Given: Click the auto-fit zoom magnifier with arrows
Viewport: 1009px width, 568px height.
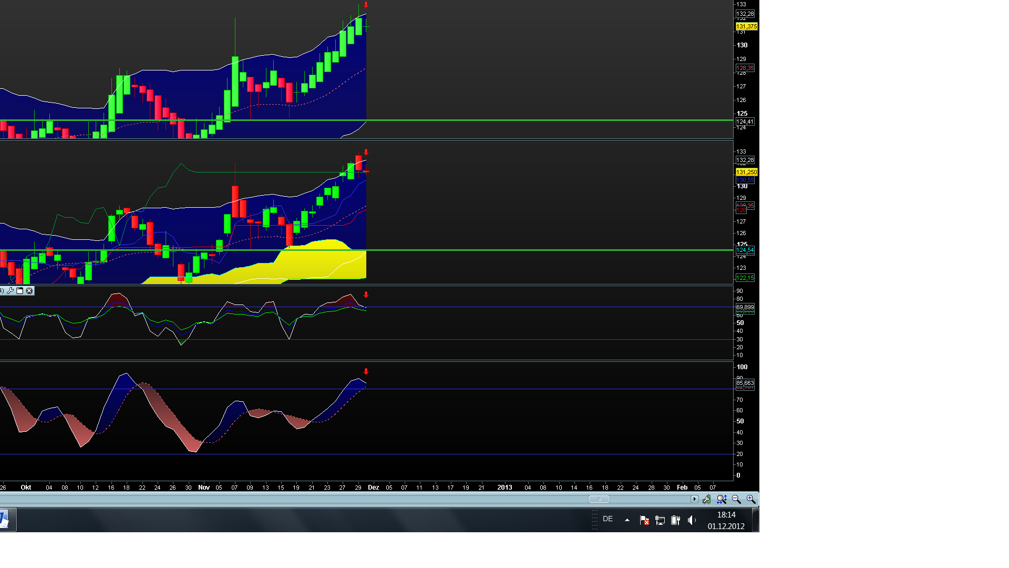Looking at the screenshot, I should 722,499.
